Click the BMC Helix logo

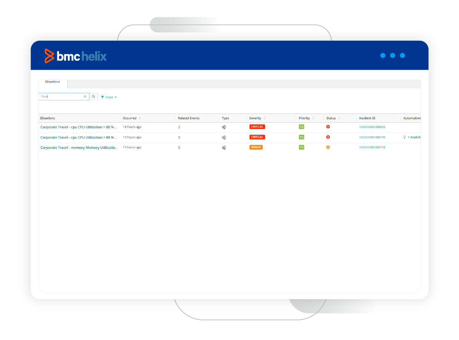[75, 56]
